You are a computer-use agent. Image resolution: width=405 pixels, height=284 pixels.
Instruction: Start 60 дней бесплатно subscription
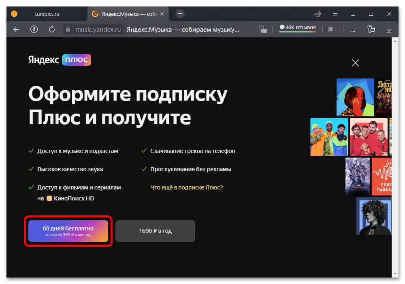(x=68, y=231)
